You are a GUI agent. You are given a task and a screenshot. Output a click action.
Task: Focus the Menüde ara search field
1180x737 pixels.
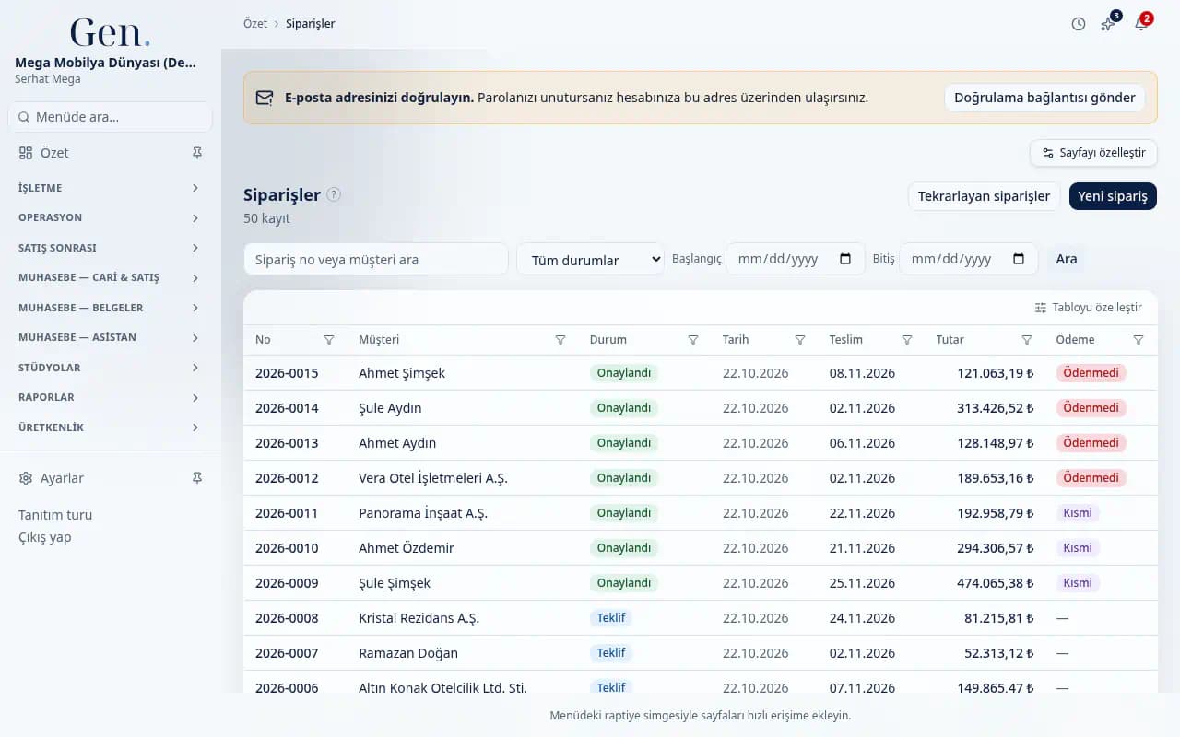110,117
